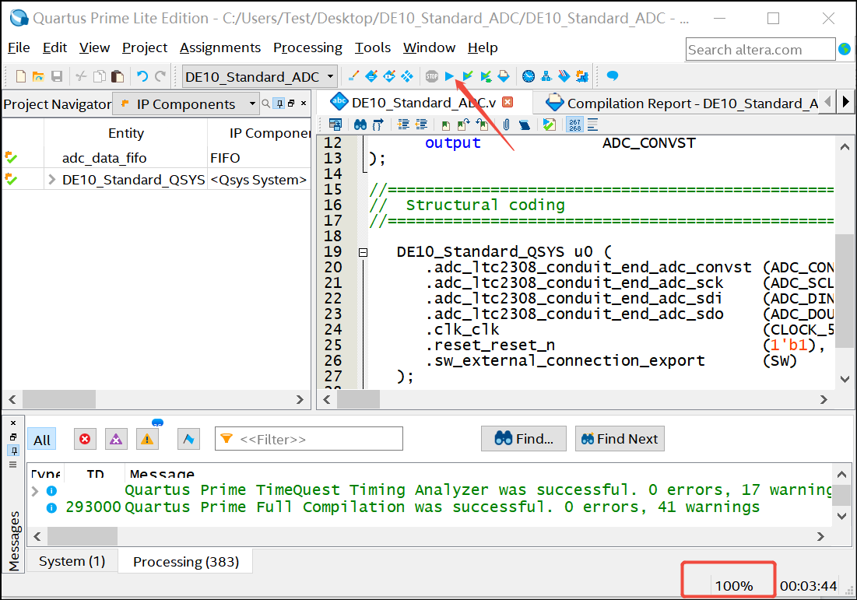
Task: Click the messages Filter input field
Action: pyautogui.click(x=309, y=439)
